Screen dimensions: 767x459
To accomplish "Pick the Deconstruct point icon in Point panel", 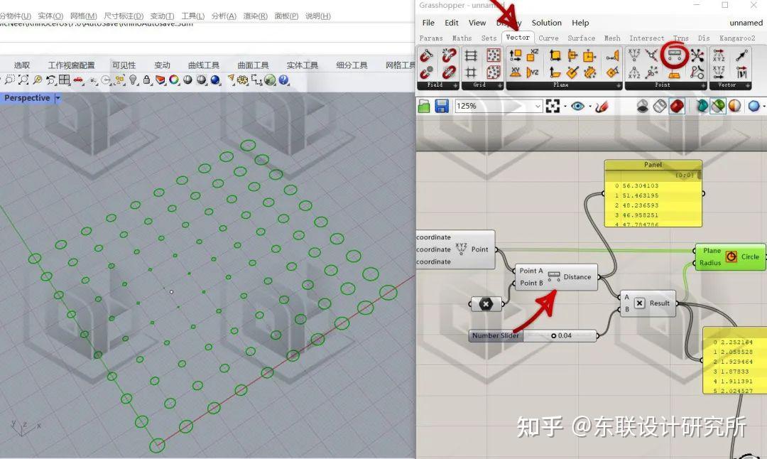I will [x=634, y=72].
